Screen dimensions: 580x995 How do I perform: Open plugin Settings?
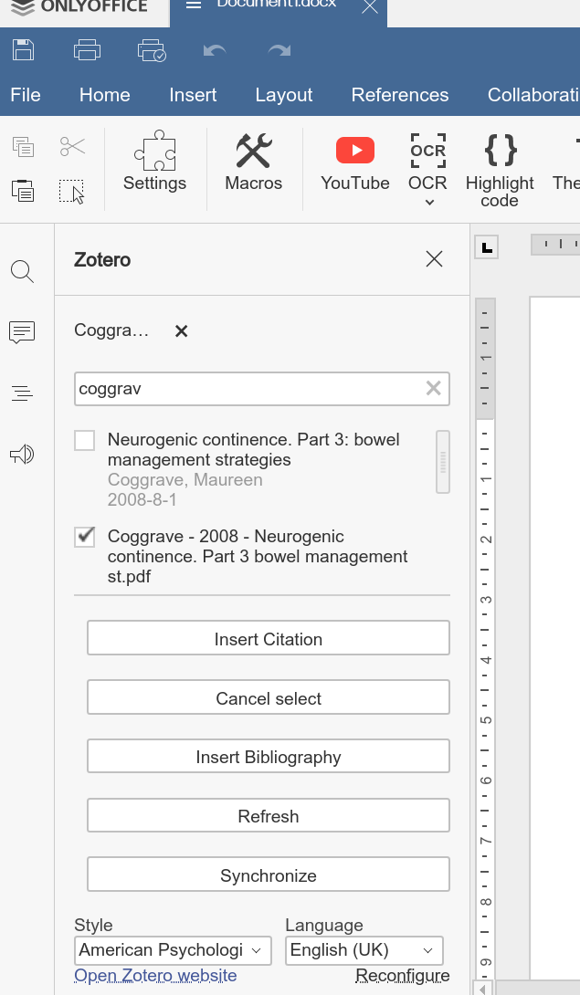point(155,162)
